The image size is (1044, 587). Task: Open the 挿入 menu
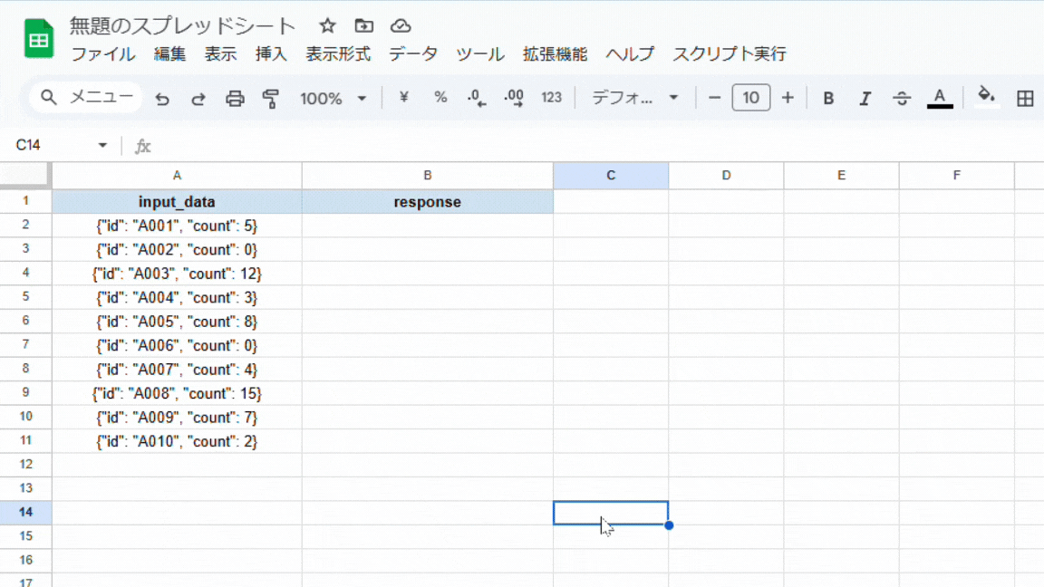click(x=271, y=54)
